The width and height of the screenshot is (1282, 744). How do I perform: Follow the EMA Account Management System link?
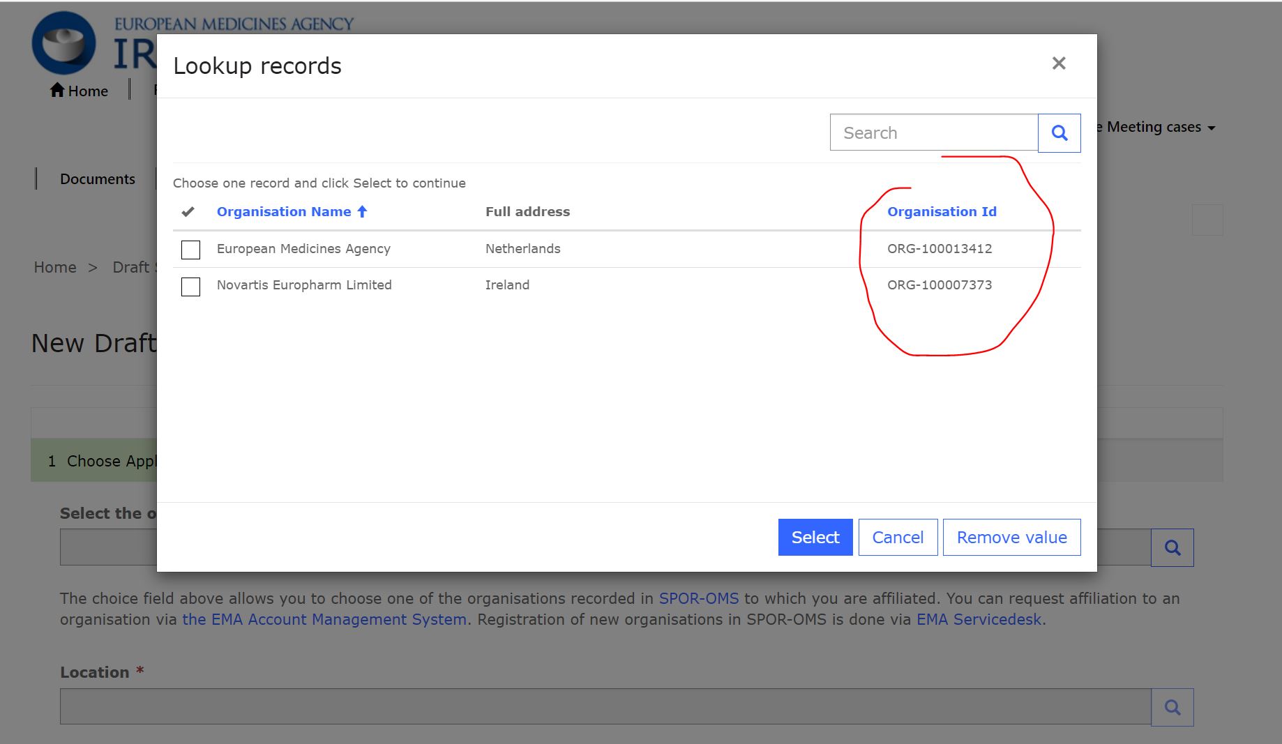pos(324,619)
